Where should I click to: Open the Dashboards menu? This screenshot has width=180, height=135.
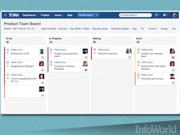[x=30, y=15]
